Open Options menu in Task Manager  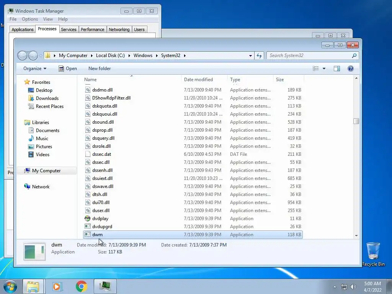[30, 19]
